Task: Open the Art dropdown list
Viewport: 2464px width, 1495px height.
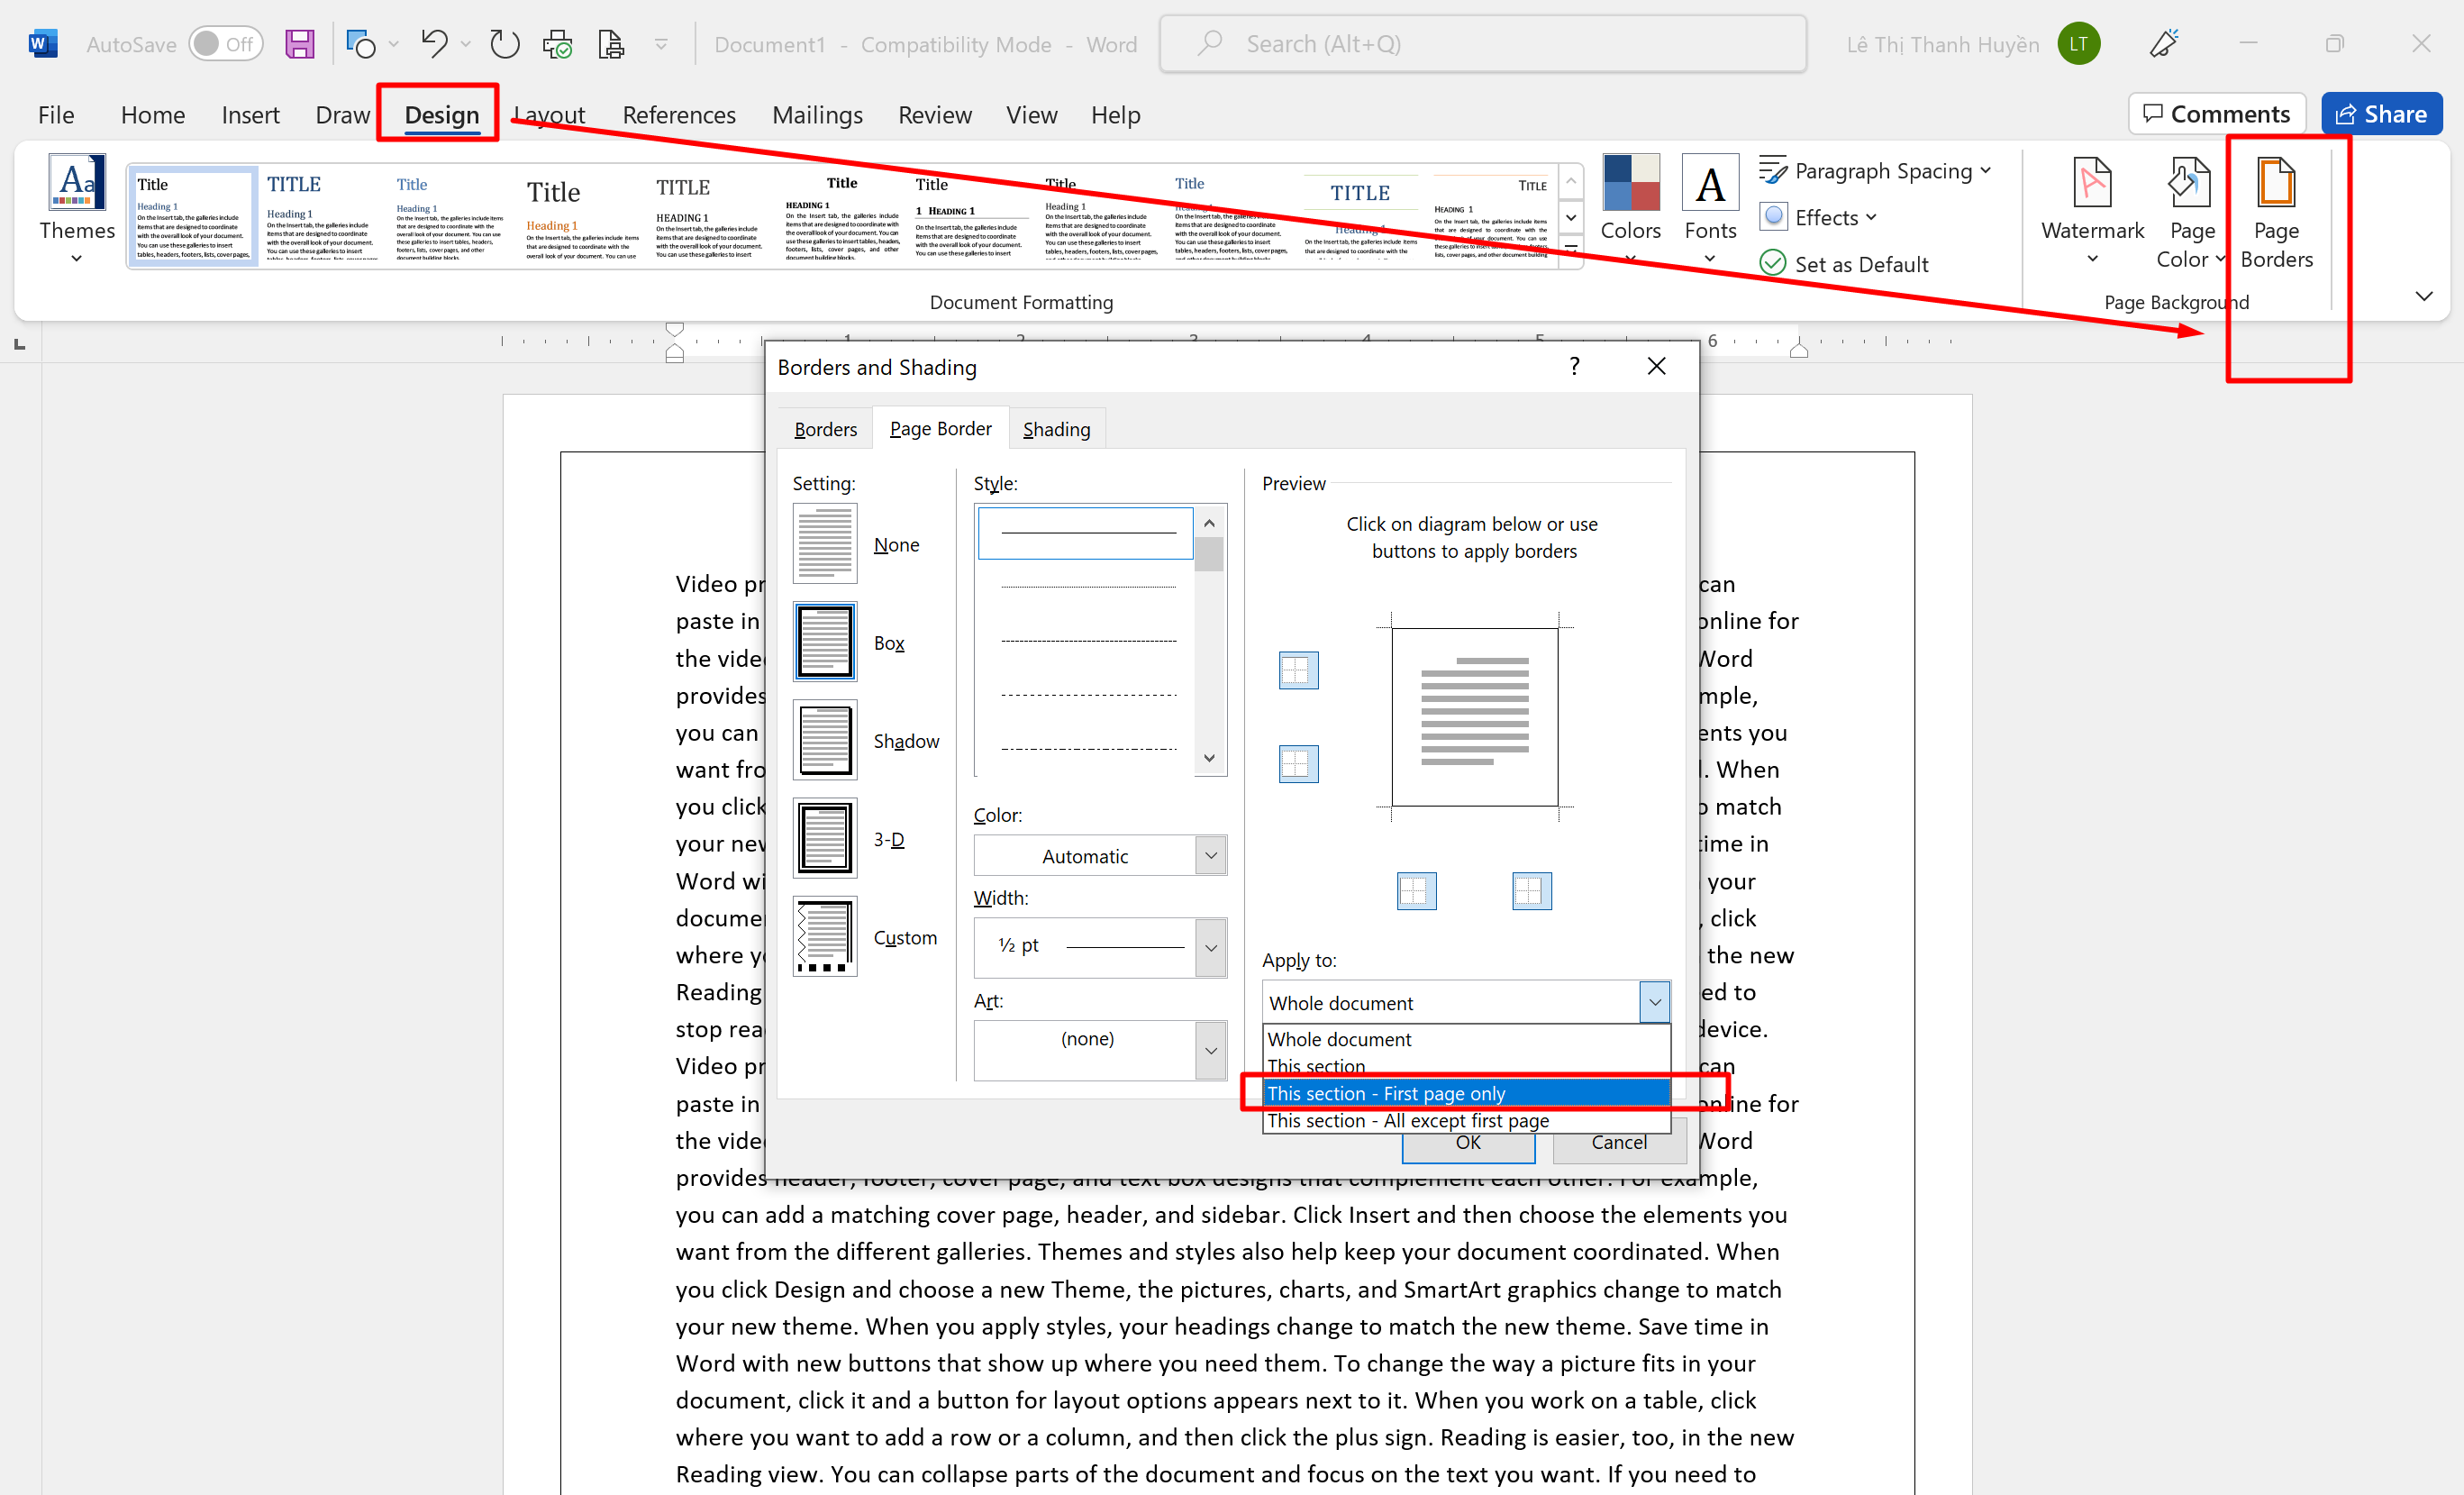Action: tap(1210, 1050)
